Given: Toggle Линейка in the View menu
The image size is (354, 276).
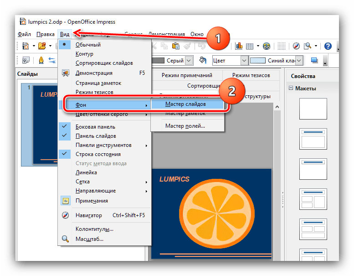Looking at the screenshot, I should pyautogui.click(x=104, y=172).
